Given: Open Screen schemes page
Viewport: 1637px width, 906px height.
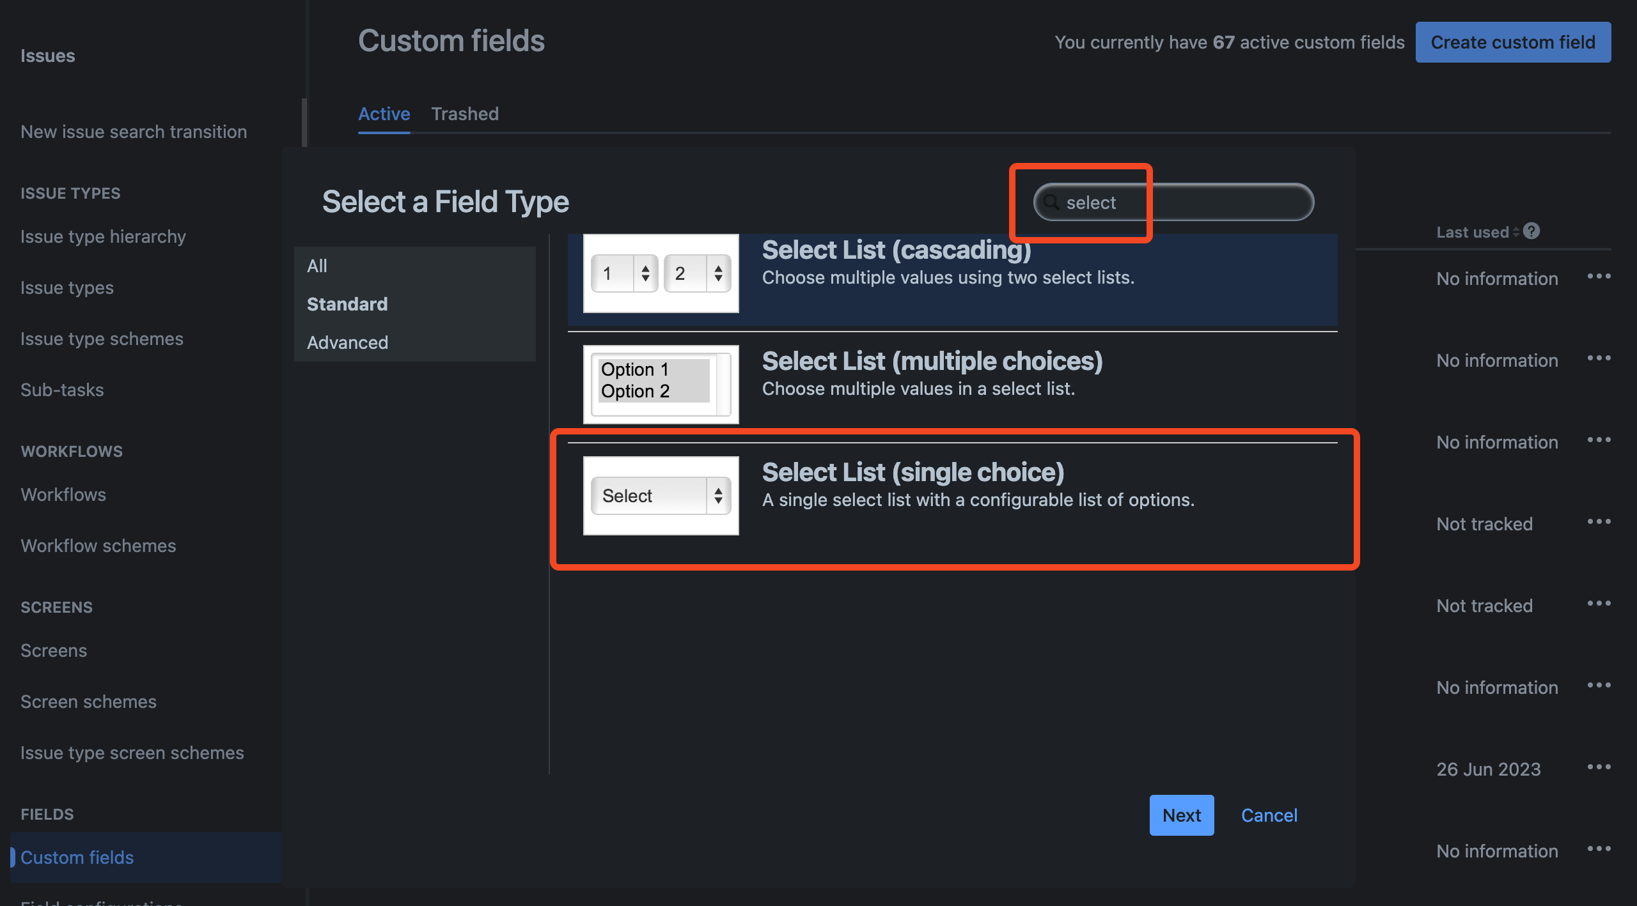Looking at the screenshot, I should coord(88,702).
